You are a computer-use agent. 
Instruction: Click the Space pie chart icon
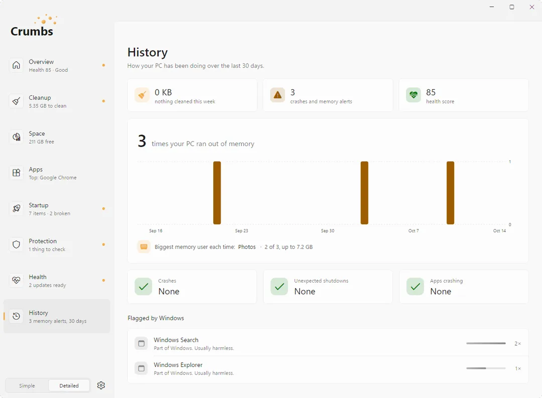tap(16, 137)
